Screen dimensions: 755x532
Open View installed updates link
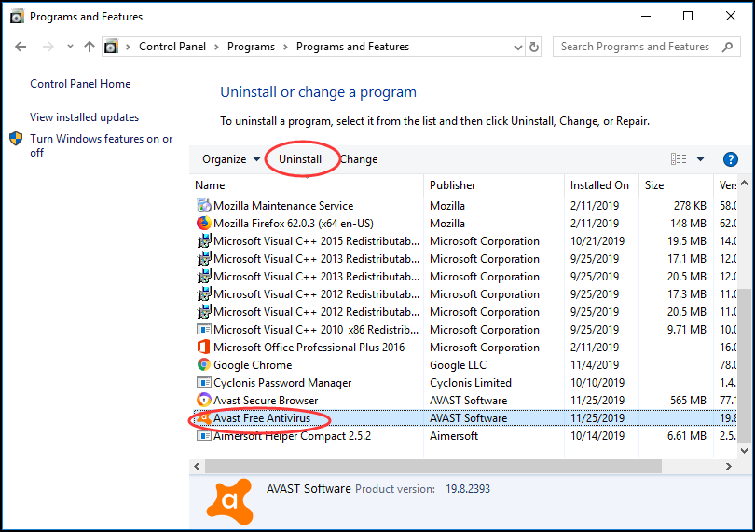point(84,117)
